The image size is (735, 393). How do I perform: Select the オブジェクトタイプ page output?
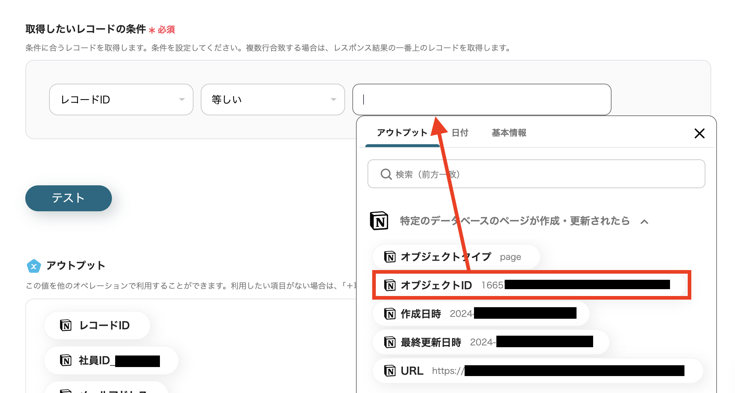pos(446,256)
